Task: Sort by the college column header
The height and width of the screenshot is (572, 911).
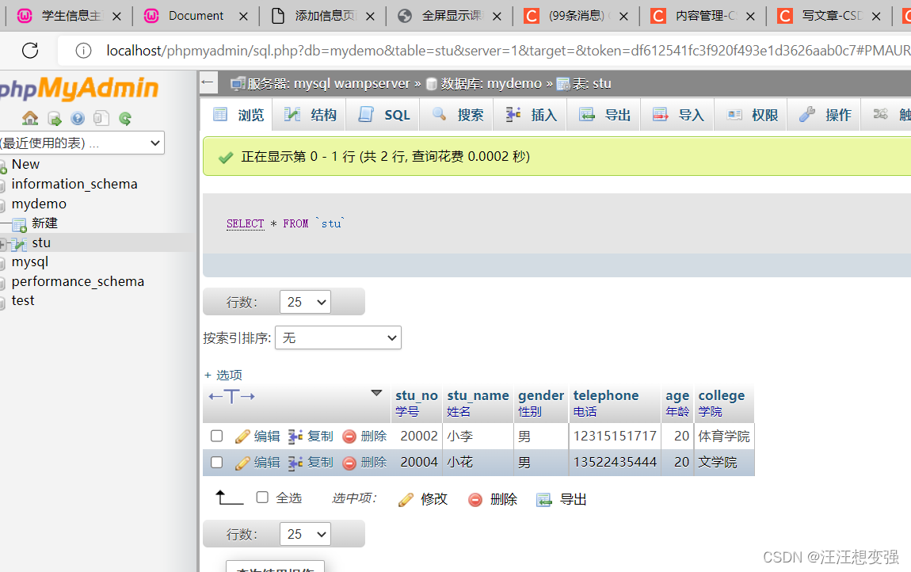Action: [721, 395]
